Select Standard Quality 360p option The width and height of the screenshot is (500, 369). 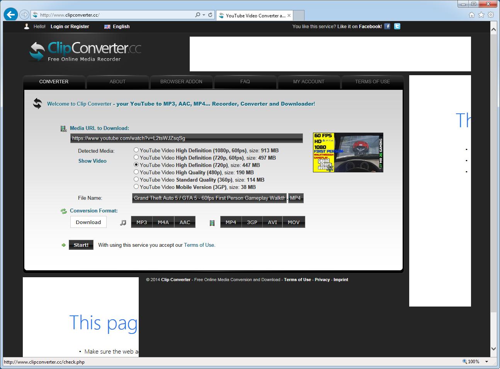point(136,179)
